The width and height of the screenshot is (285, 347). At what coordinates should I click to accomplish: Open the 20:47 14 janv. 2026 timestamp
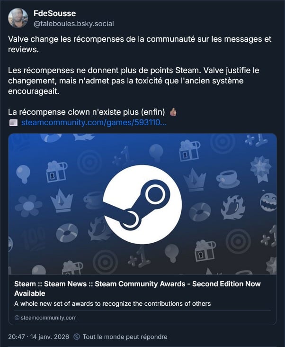pos(39,337)
